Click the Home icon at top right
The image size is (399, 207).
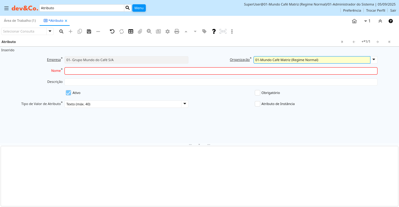pos(354,21)
